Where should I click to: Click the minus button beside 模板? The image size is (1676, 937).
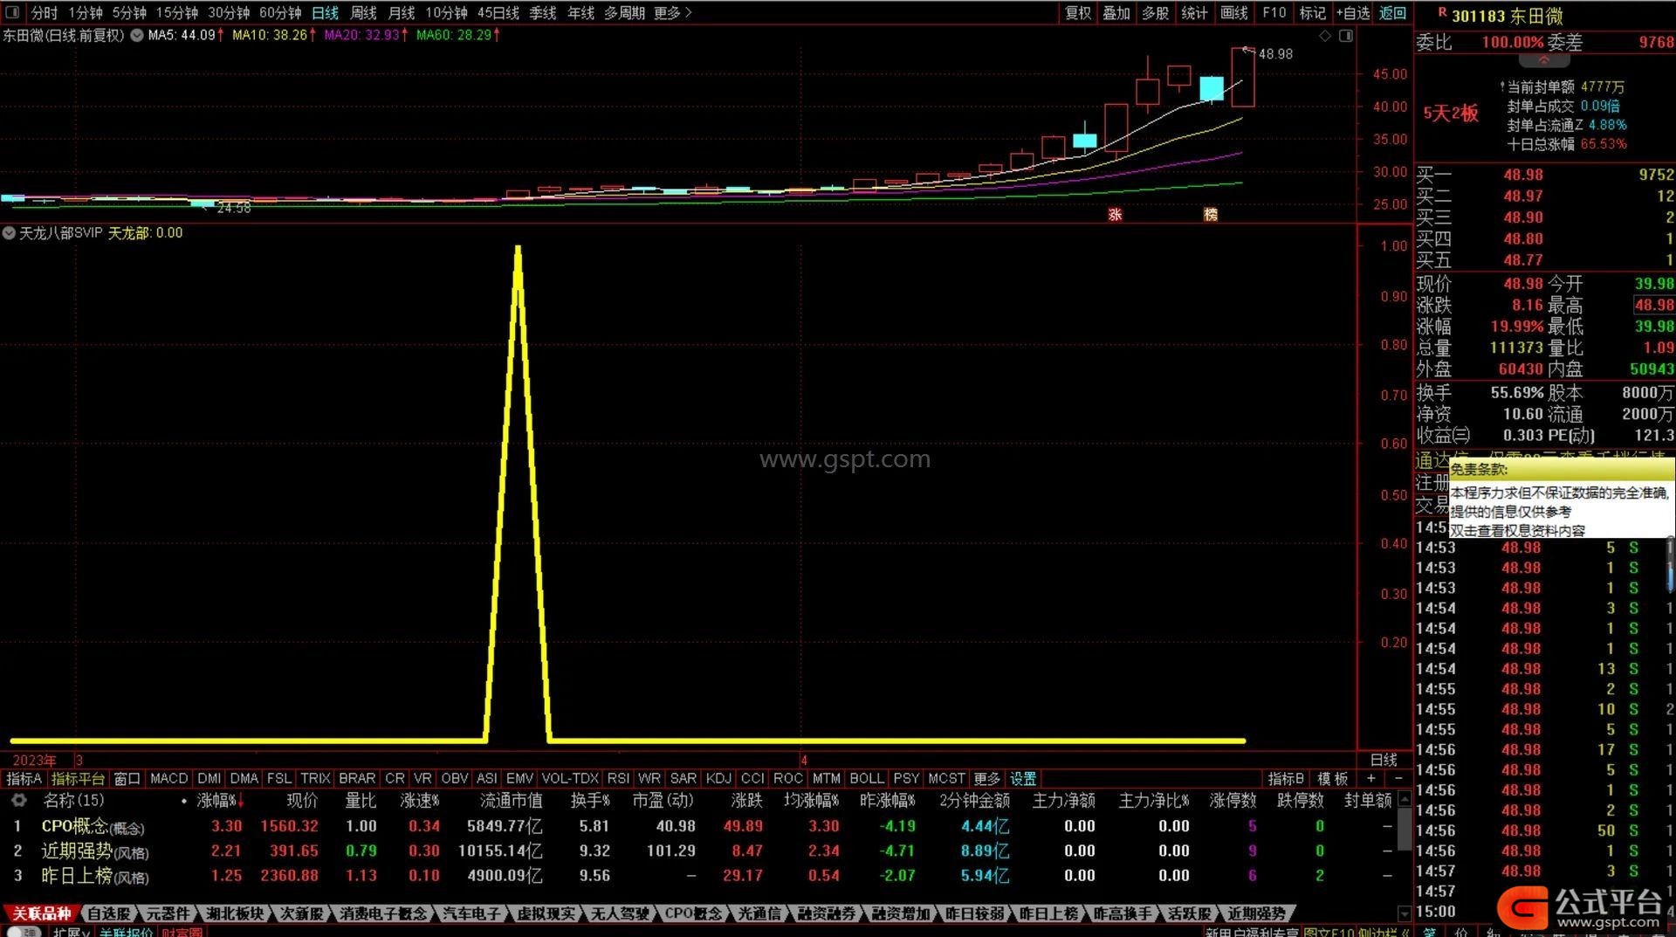1398,778
